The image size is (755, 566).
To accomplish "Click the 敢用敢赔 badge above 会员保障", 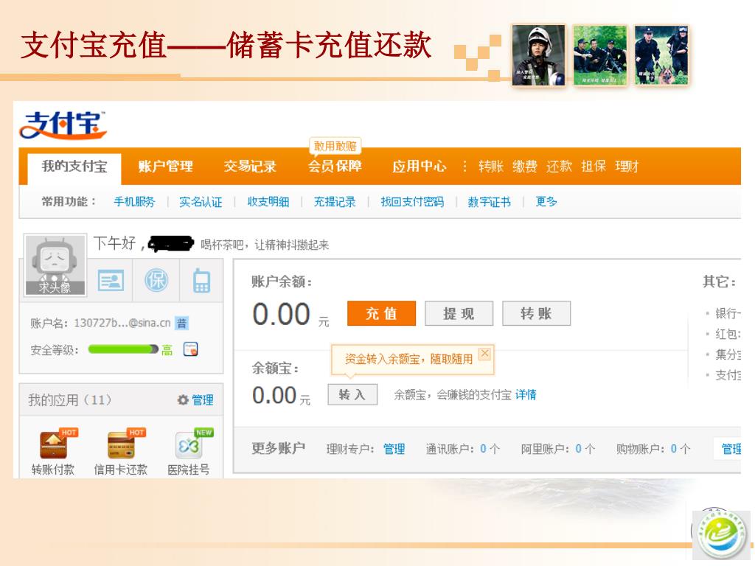I will (x=335, y=146).
